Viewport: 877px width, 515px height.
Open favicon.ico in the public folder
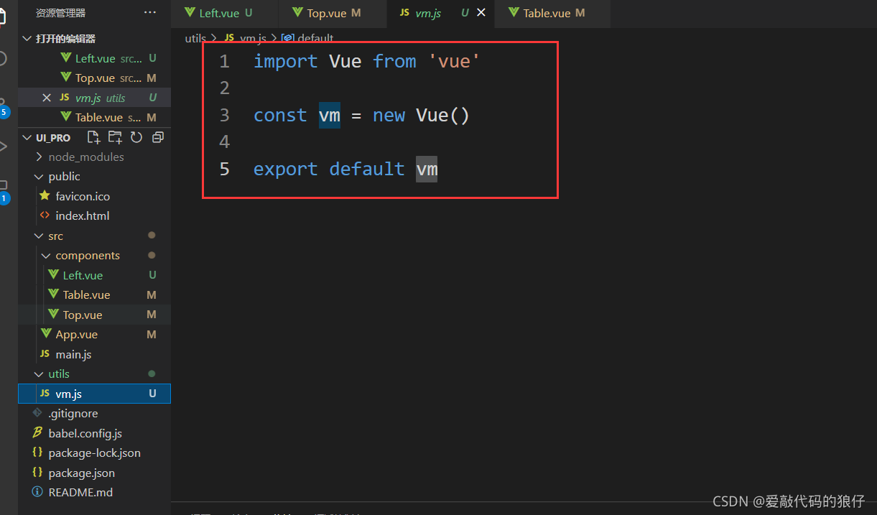coord(94,196)
